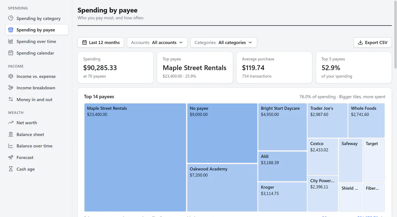397x217 pixels.
Task: Select Income vs. expense report
Action: pyautogui.click(x=37, y=76)
